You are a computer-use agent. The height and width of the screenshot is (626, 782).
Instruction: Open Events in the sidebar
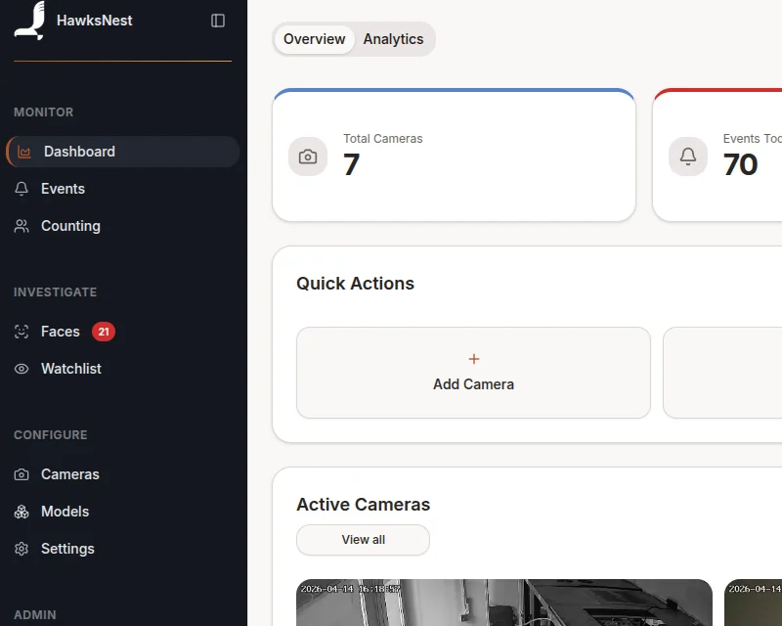[123, 189]
